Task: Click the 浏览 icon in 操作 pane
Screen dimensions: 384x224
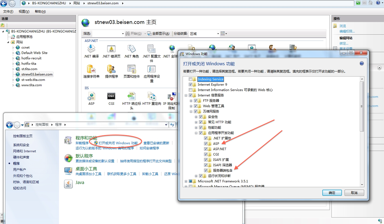Action: (x=335, y=26)
